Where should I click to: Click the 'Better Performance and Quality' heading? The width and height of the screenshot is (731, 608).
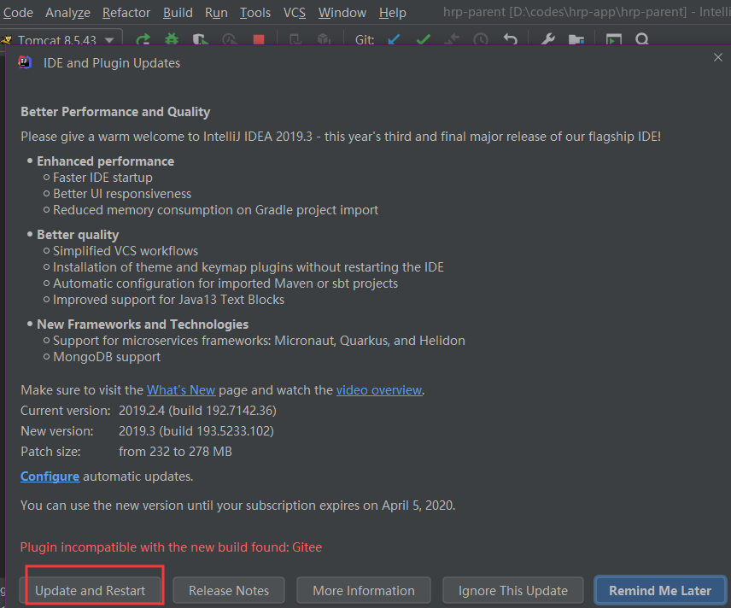pyautogui.click(x=115, y=112)
